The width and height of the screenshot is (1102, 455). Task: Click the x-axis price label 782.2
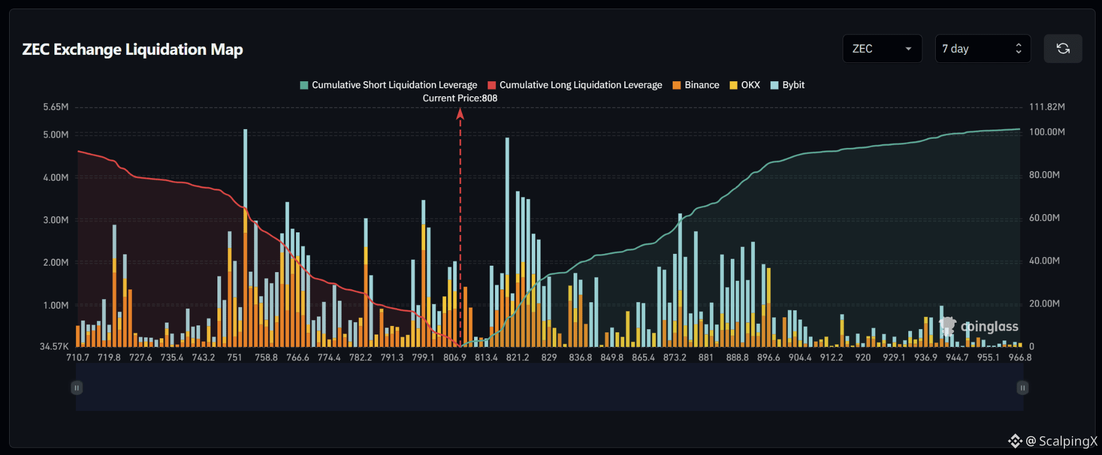tap(361, 358)
